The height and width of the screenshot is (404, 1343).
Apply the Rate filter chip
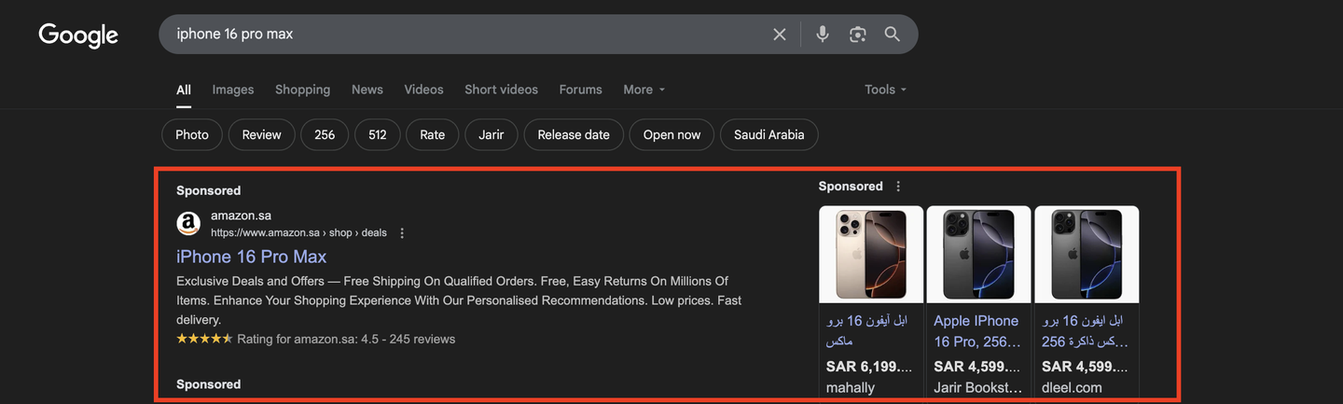pyautogui.click(x=433, y=134)
